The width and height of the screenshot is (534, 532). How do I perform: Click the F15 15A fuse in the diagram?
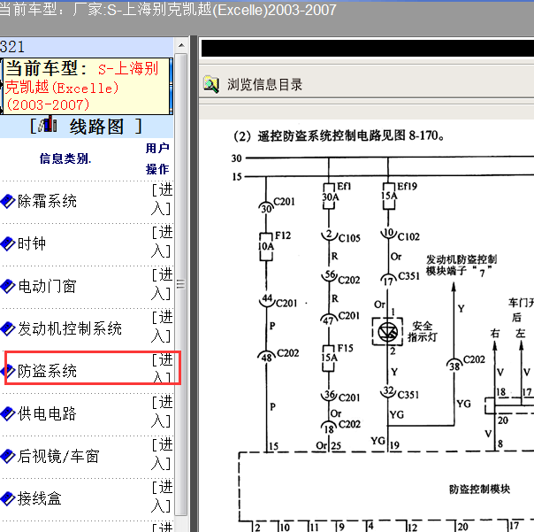[329, 358]
